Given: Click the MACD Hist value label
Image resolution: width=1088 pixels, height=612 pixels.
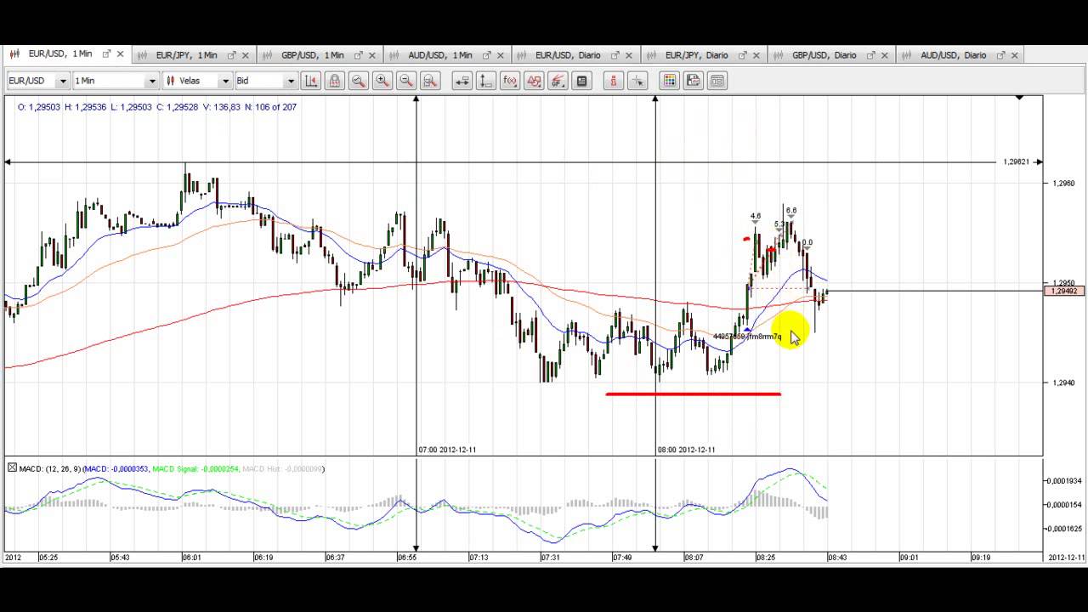Looking at the screenshot, I should pos(282,469).
